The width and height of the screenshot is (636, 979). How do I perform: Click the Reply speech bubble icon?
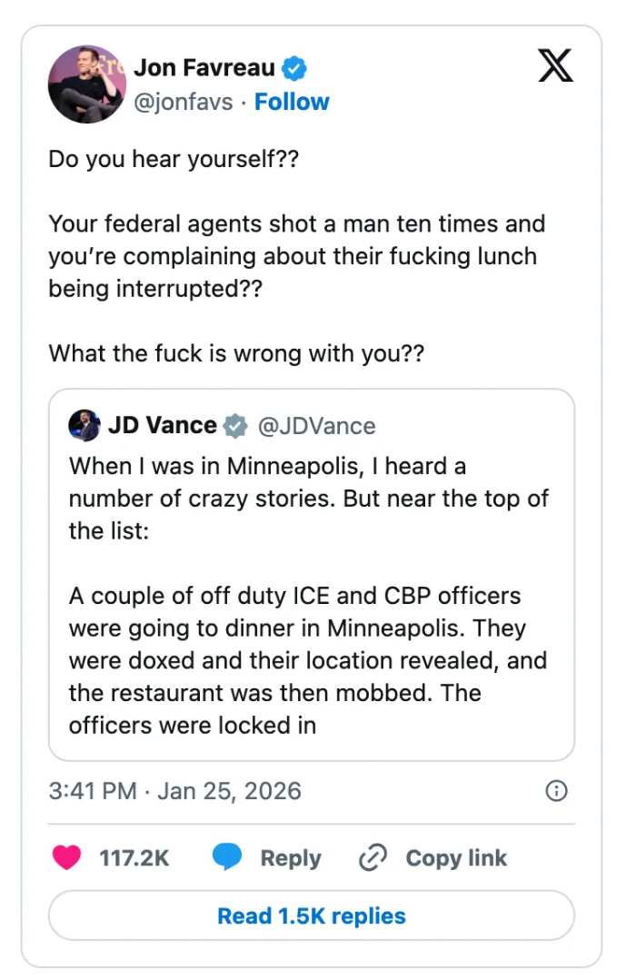pyautogui.click(x=227, y=857)
